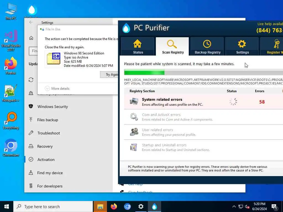Select the Notepad++ desktop shortcut
This screenshot has width=283, height=212.
[x=11, y=93]
